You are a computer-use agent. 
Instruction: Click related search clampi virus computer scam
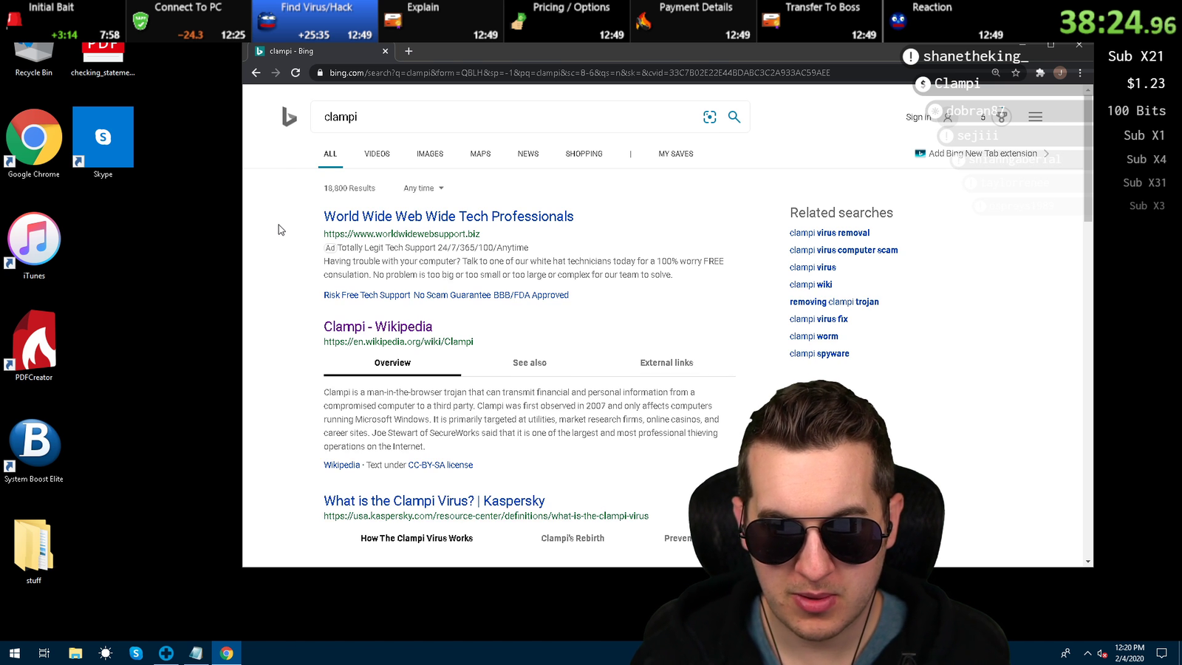pyautogui.click(x=844, y=250)
